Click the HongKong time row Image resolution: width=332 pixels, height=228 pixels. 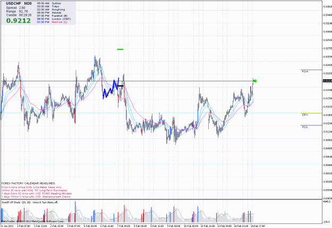click(51, 10)
